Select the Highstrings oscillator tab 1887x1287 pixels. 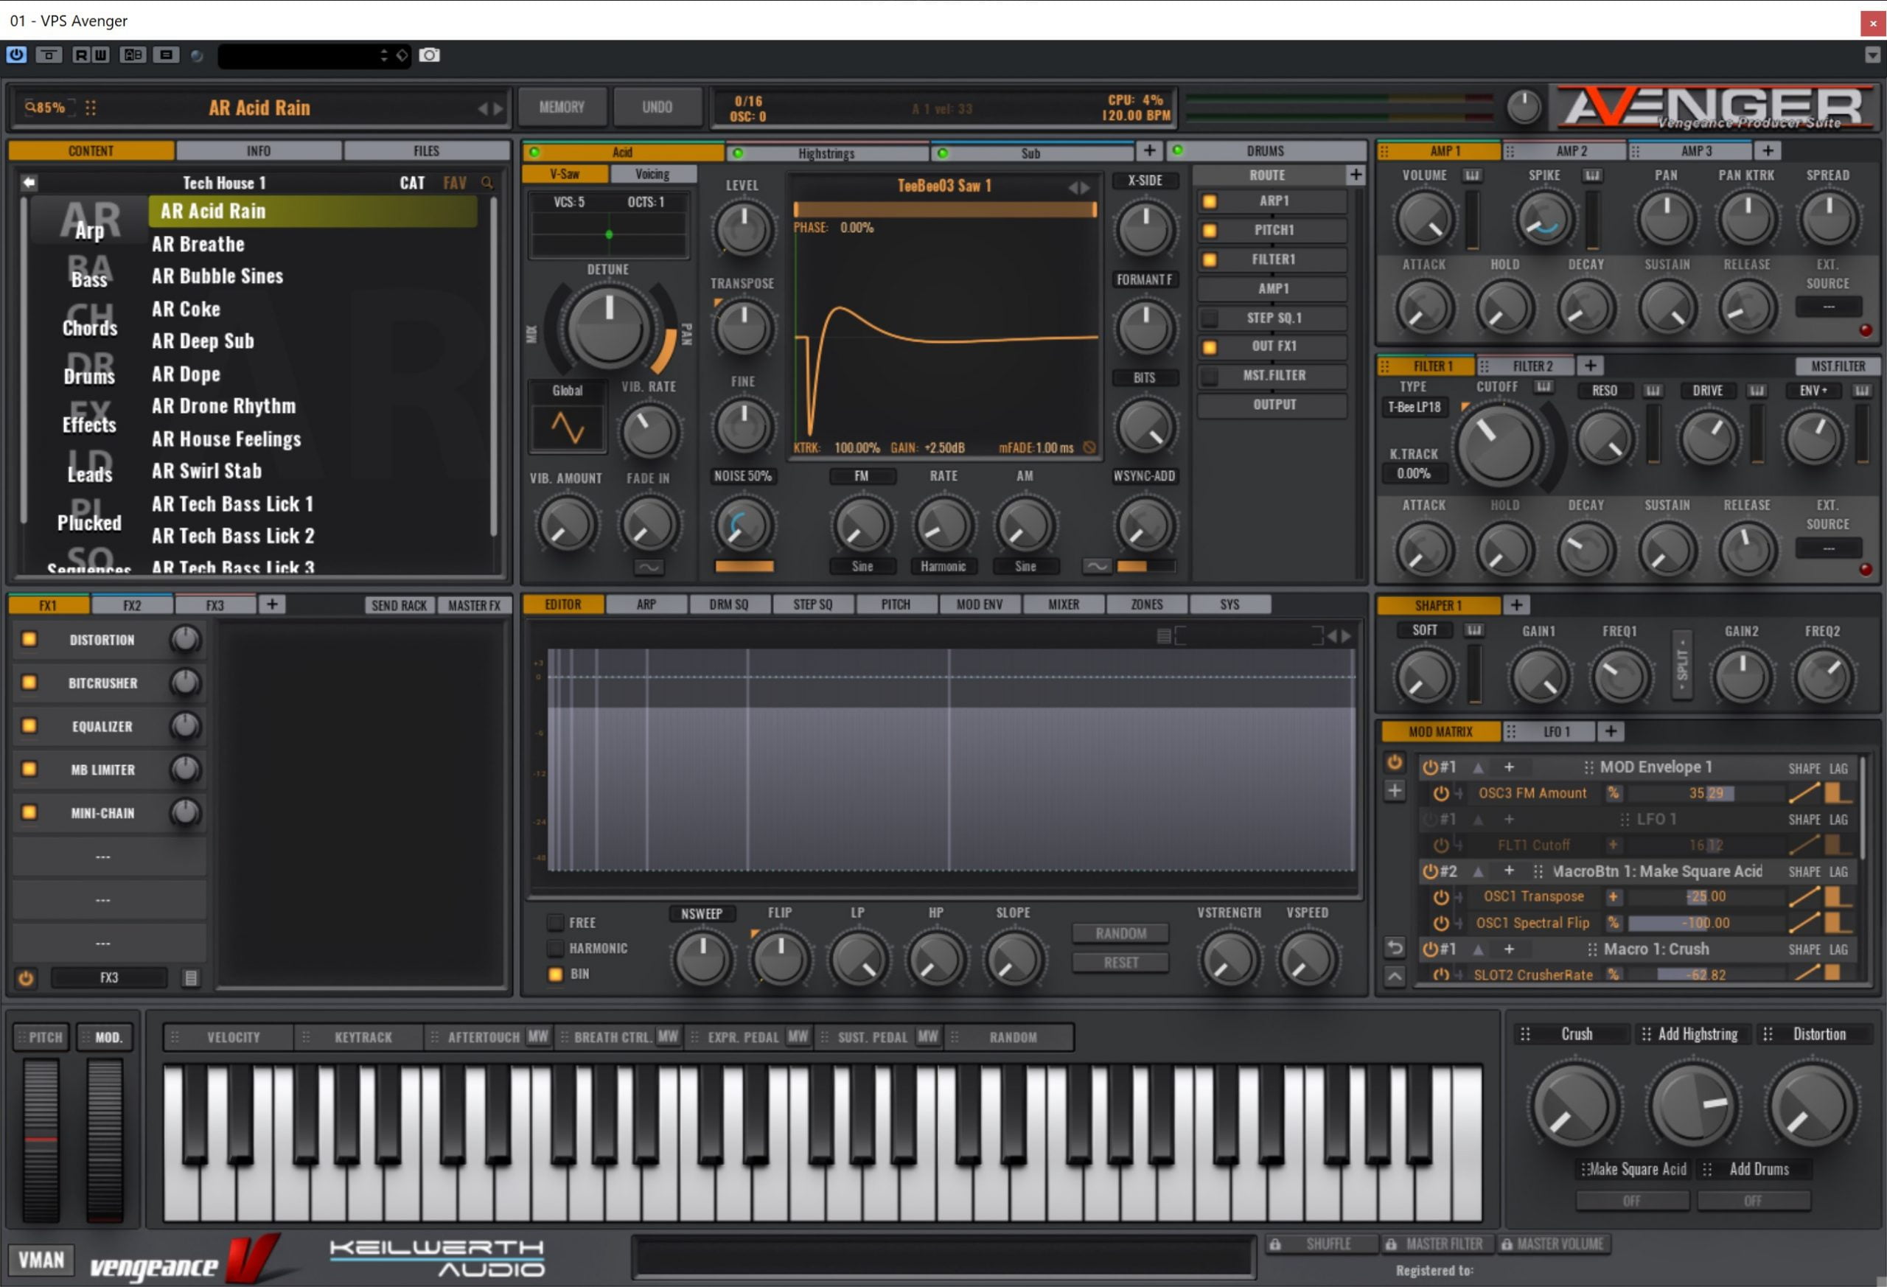(827, 153)
